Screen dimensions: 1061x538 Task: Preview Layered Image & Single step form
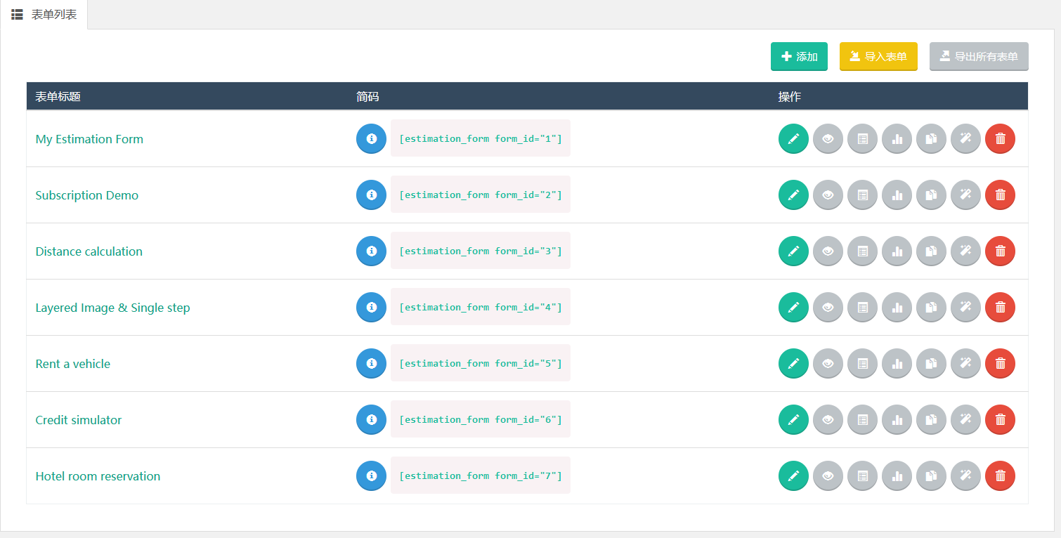pyautogui.click(x=828, y=307)
